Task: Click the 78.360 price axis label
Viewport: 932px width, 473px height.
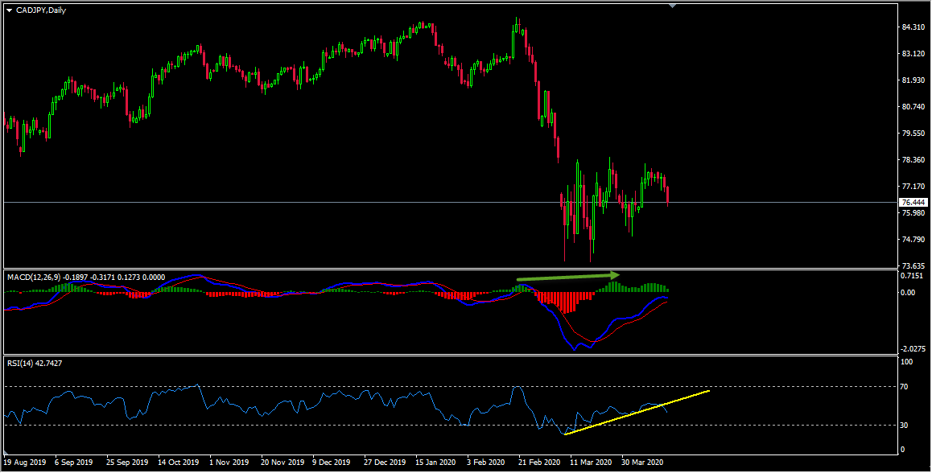Action: [913, 160]
